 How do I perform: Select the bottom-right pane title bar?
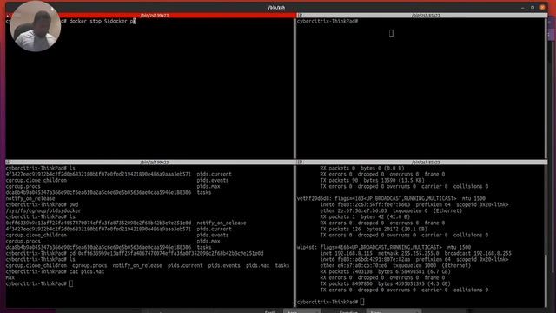pyautogui.click(x=422, y=162)
